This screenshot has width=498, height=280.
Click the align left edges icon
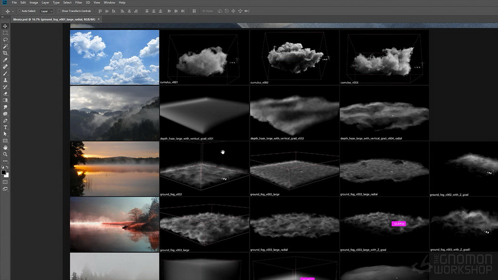click(123, 11)
